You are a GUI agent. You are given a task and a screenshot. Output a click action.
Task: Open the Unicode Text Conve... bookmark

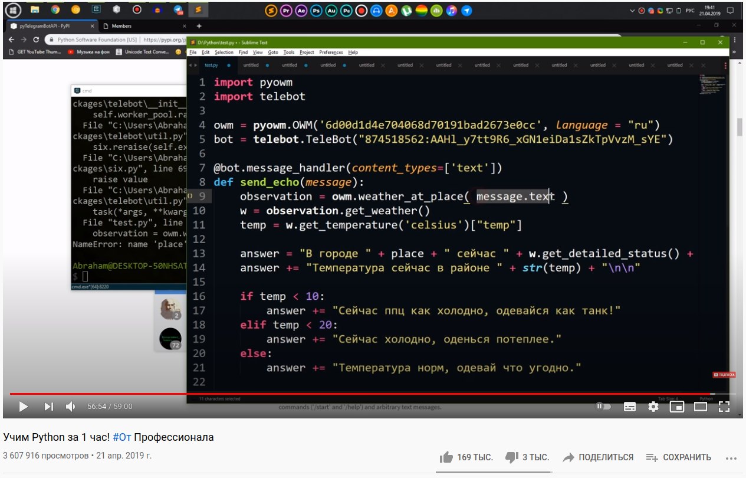point(142,52)
